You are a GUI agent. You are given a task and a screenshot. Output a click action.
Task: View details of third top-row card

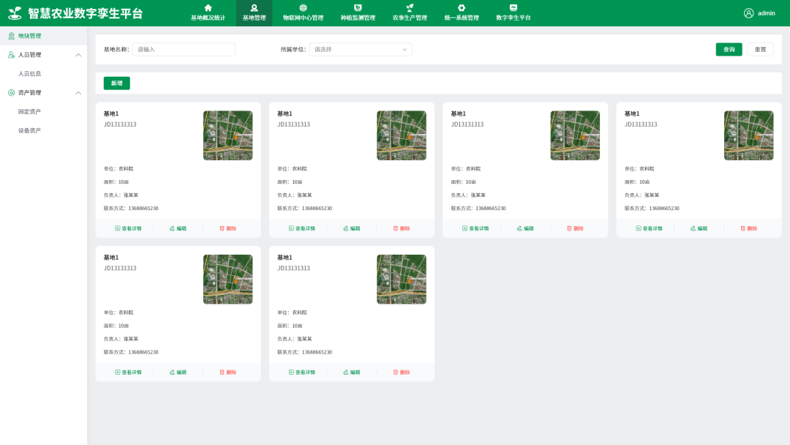(x=475, y=228)
